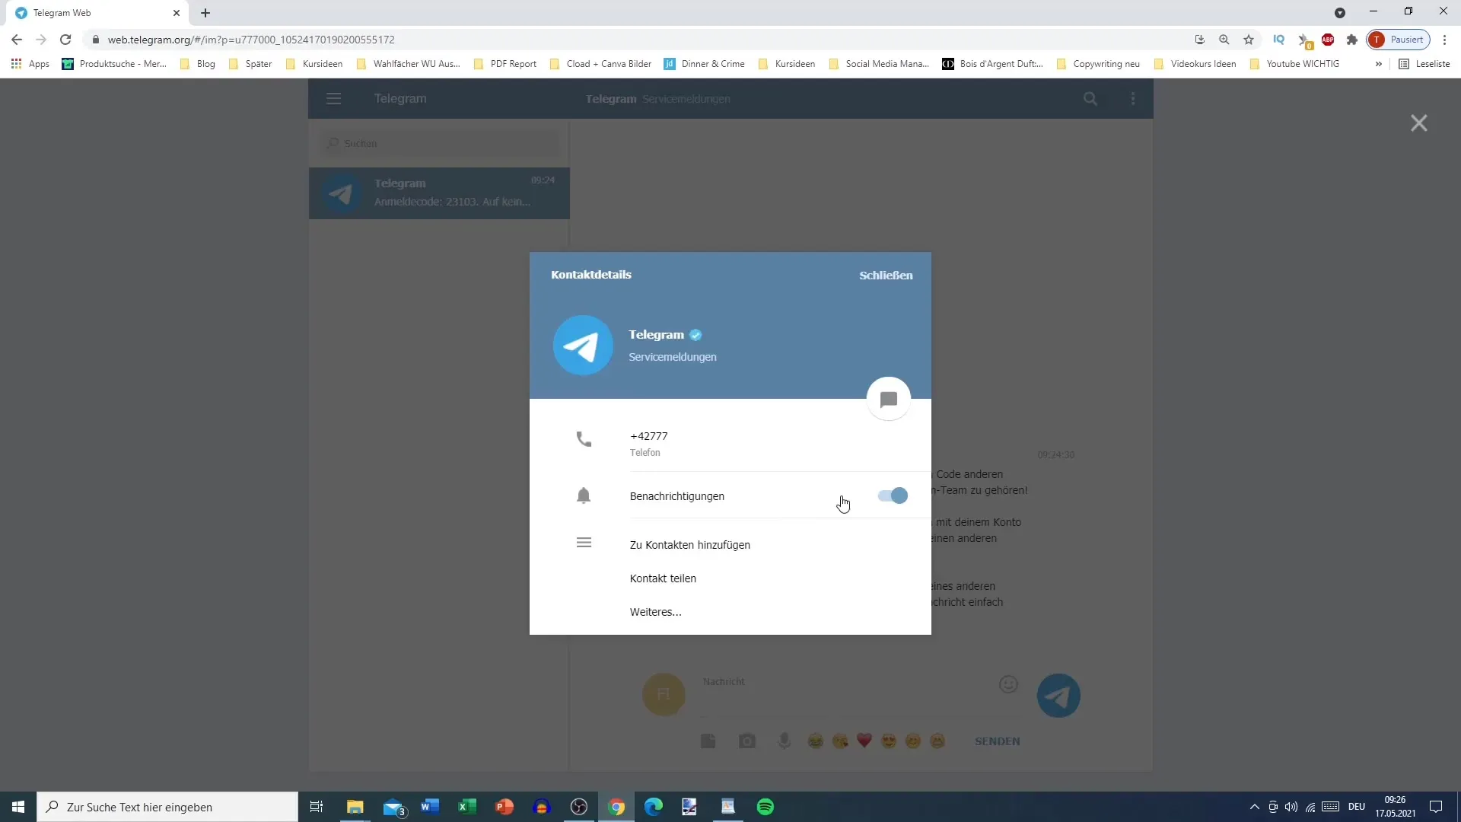Open a new browser tab

pyautogui.click(x=205, y=13)
